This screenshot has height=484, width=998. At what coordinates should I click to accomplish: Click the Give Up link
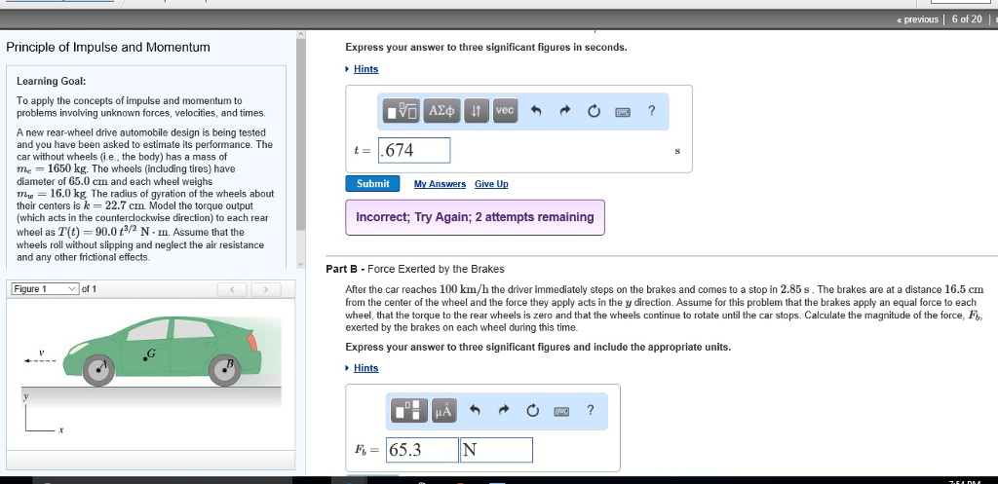(x=491, y=184)
